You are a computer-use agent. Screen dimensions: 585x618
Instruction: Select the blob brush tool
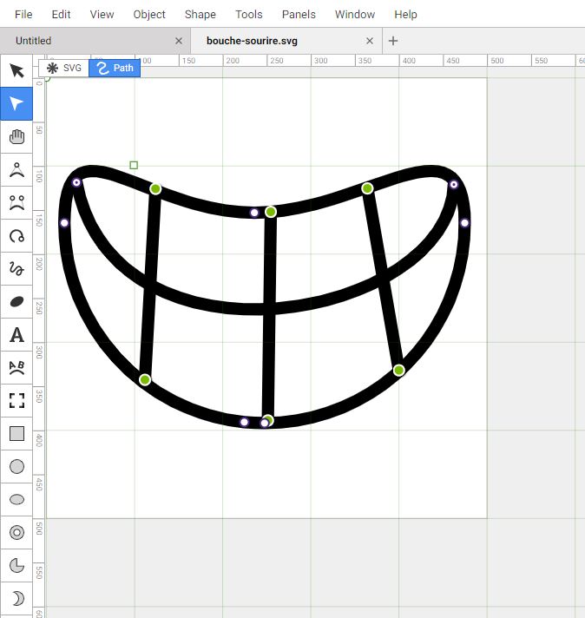pos(16,302)
